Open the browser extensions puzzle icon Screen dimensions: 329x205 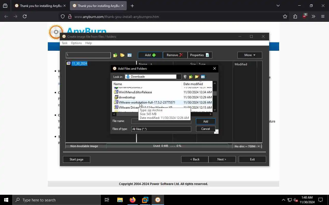(x=295, y=16)
